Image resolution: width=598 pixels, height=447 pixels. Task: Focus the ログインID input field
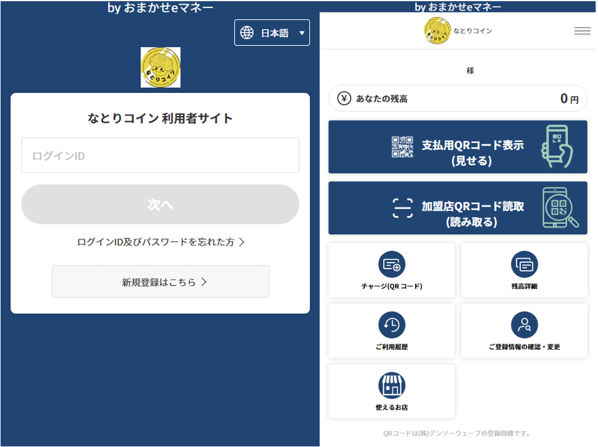[160, 155]
